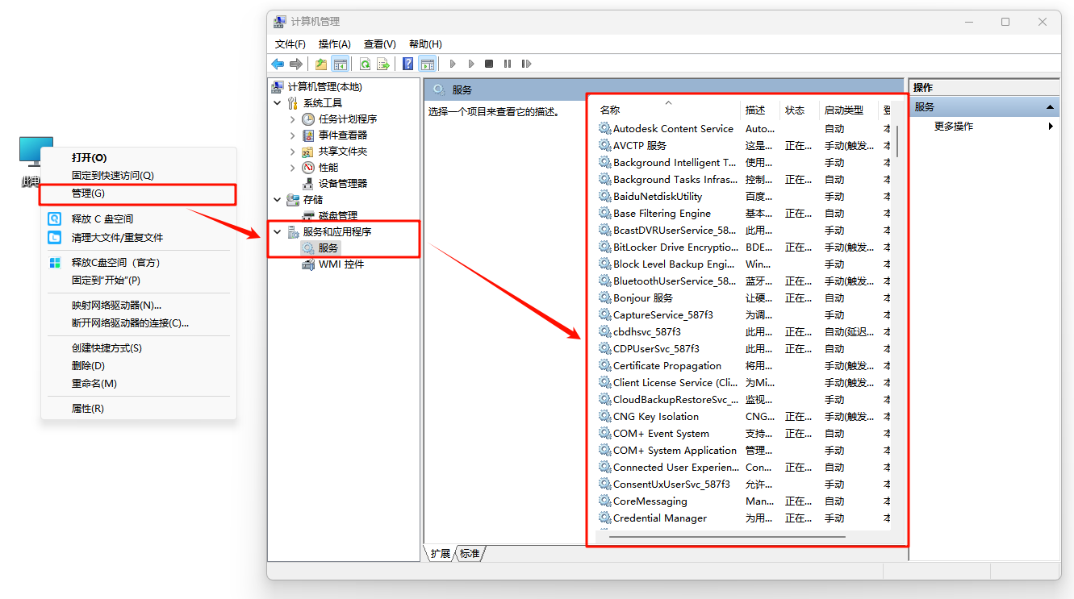The width and height of the screenshot is (1074, 599).
Task: Open the blue Help question-mark icon
Action: [x=408, y=64]
